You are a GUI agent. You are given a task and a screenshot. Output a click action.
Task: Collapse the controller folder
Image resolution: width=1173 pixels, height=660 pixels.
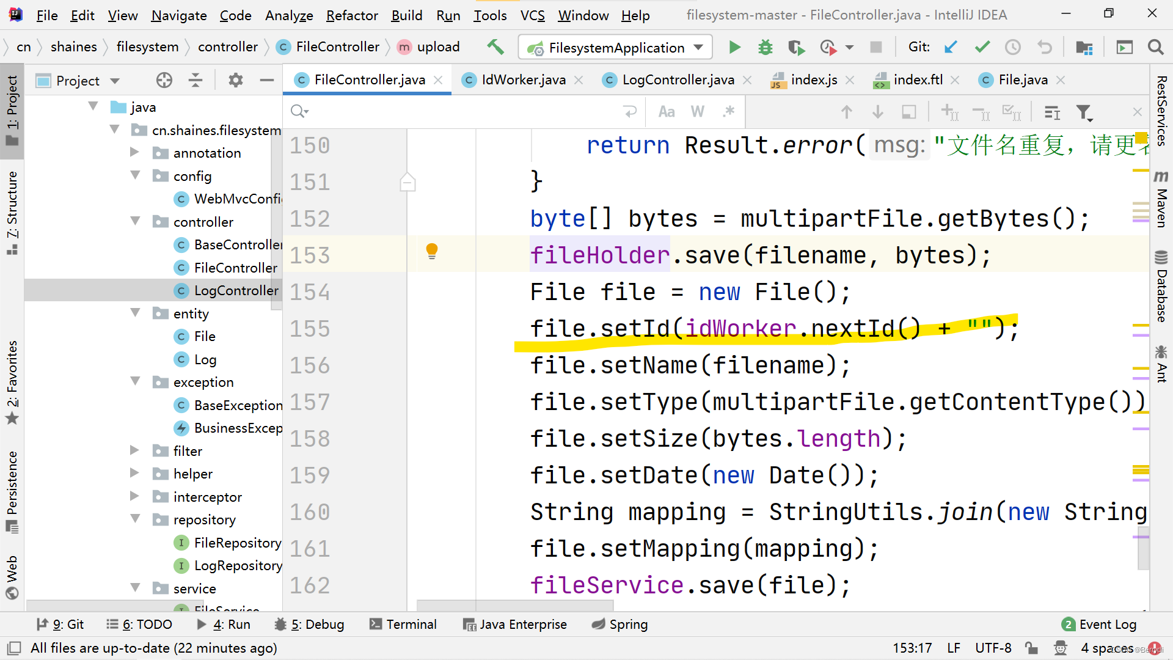click(136, 221)
